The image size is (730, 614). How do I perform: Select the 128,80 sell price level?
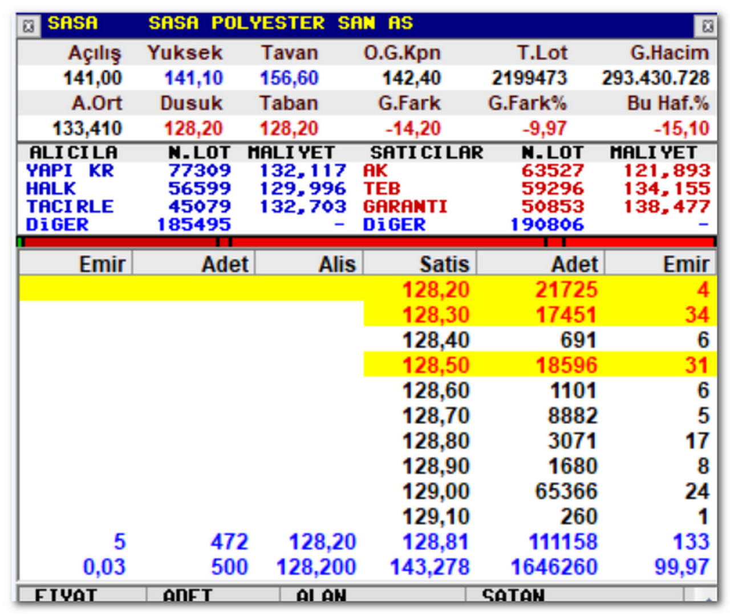pyautogui.click(x=540, y=441)
